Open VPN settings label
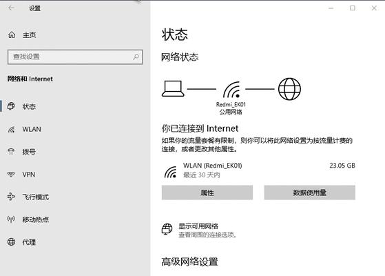 click(29, 175)
